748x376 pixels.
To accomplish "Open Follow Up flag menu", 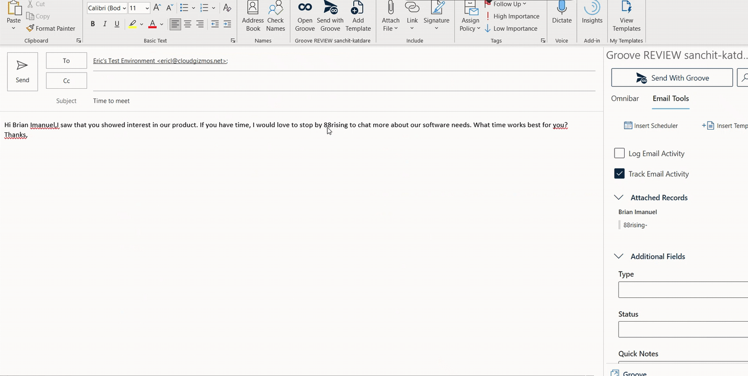I will point(506,4).
